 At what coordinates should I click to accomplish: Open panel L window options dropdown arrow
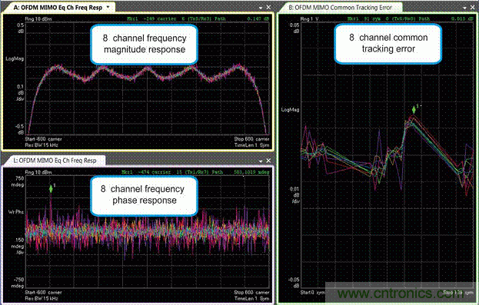[x=261, y=161]
